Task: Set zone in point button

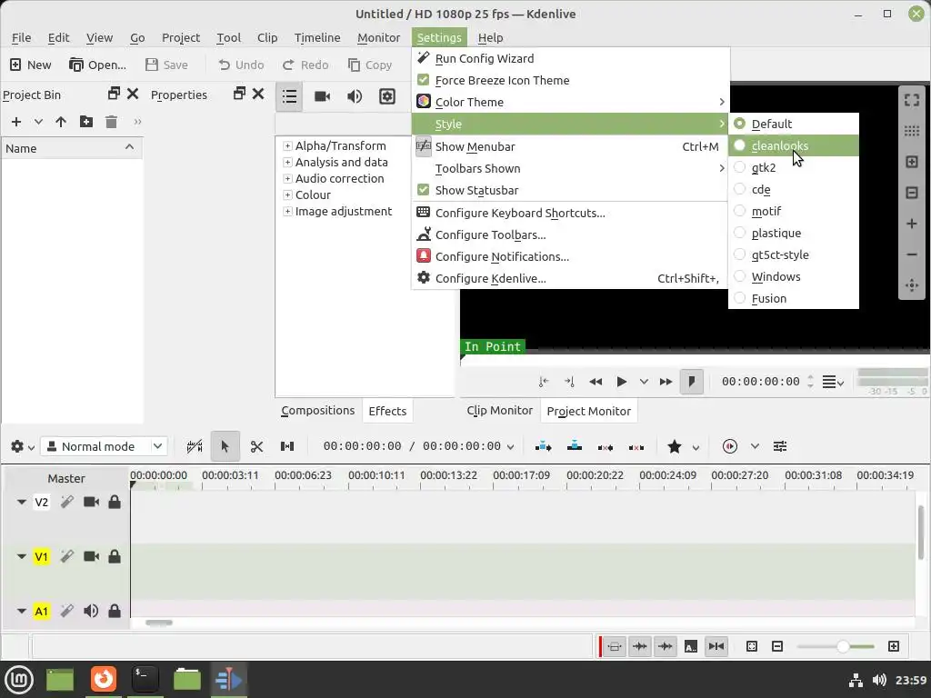Action: pyautogui.click(x=544, y=382)
